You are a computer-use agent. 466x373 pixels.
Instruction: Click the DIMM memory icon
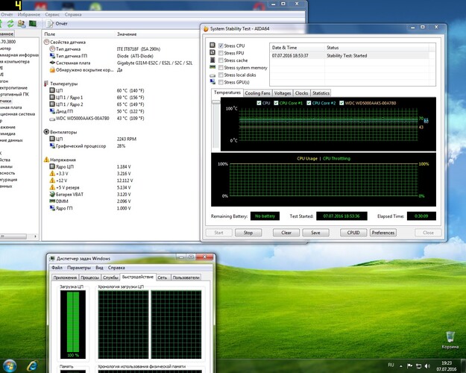(52, 201)
